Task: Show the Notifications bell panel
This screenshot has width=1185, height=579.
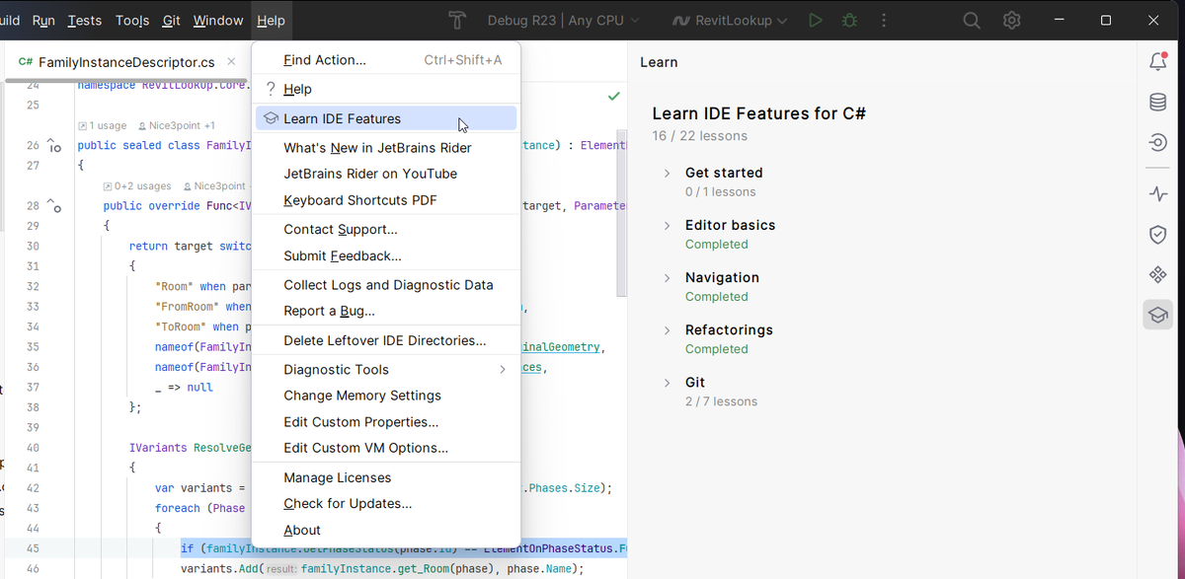Action: click(1157, 62)
